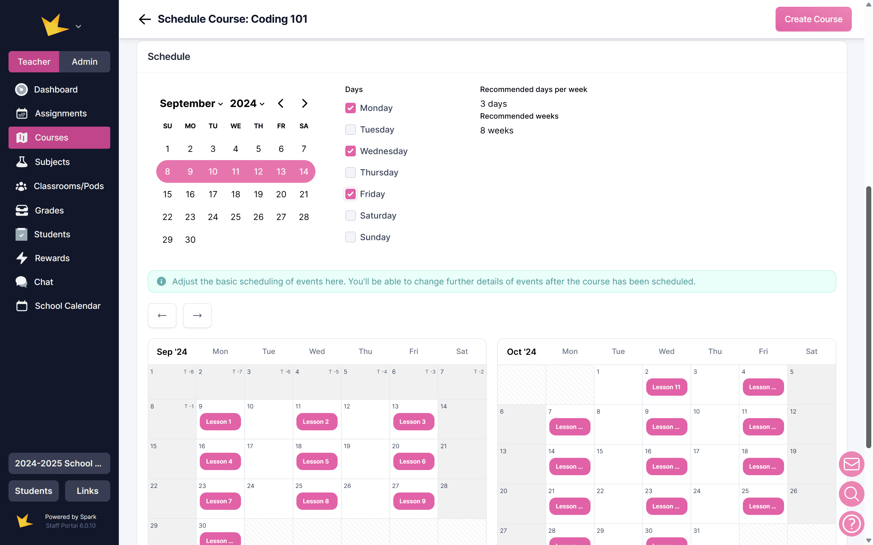Viewport: 873px width, 545px height.
Task: Click the Rewards lightning bolt icon
Action: [x=22, y=258]
